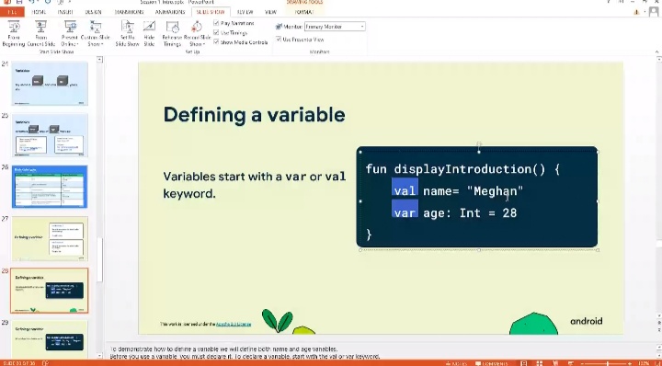The image size is (662, 366).
Task: Fit slide to current window icon
Action: coord(656,363)
